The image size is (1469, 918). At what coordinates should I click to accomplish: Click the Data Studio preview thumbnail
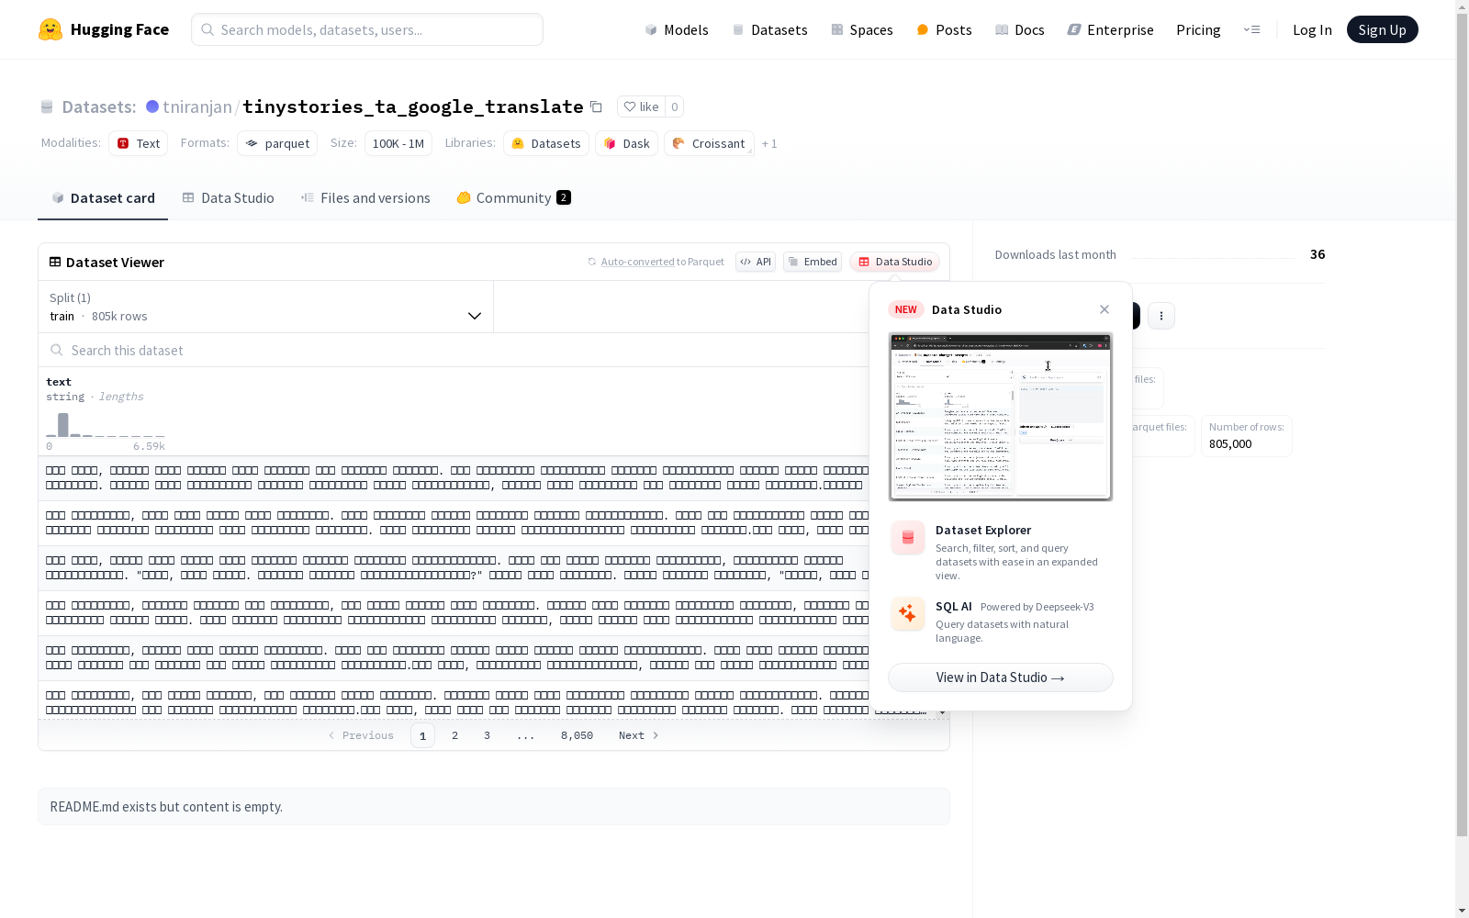click(x=1001, y=417)
